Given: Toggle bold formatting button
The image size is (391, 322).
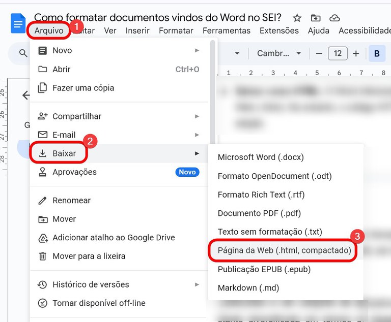Looking at the screenshot, I should coord(377,53).
